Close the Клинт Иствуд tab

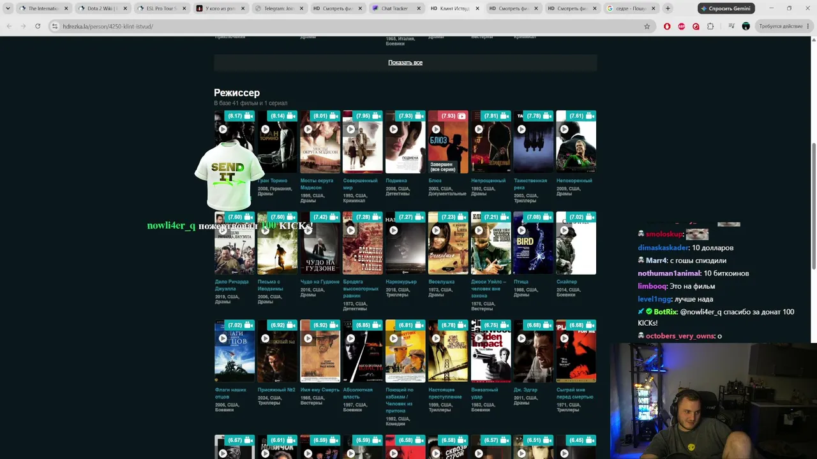477,8
